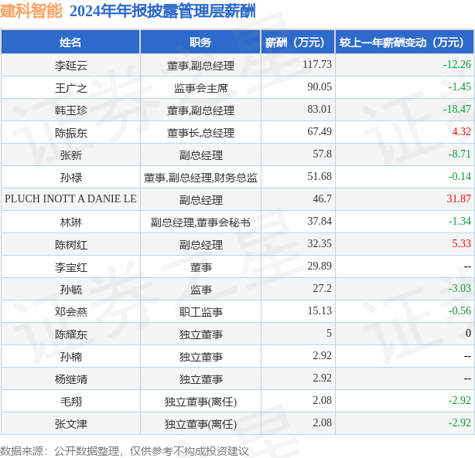The width and height of the screenshot is (475, 458).
Task: Click the change value -3.03
Action: (460, 288)
